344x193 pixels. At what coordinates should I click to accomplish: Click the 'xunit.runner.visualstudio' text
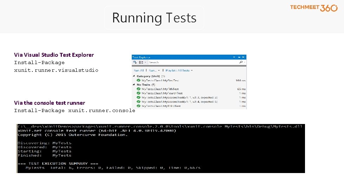[x=56, y=70]
